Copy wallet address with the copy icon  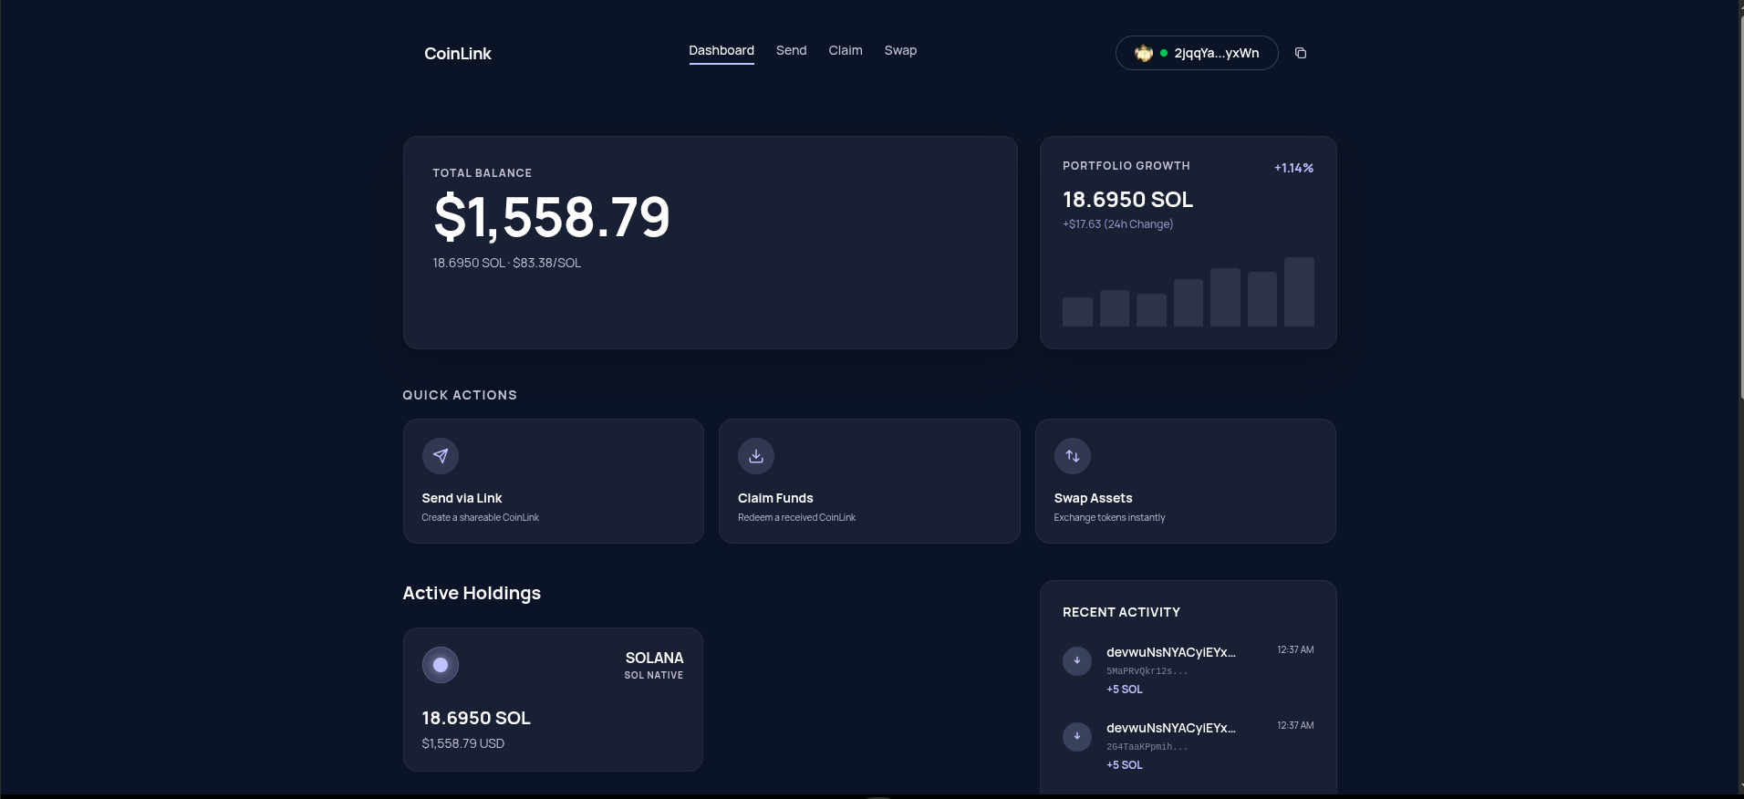1301,53
